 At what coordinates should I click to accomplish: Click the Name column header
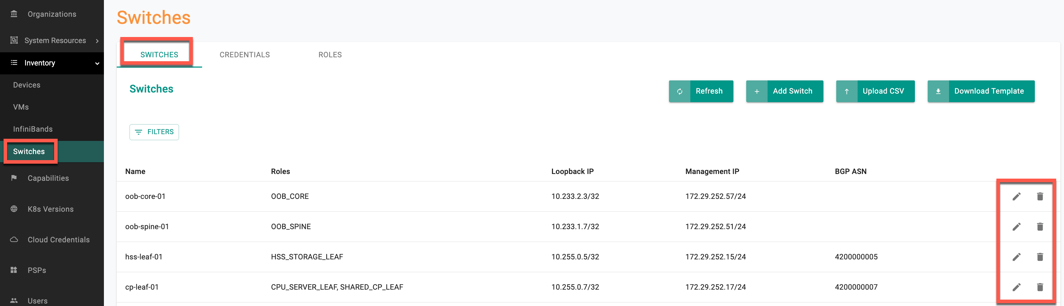(135, 172)
